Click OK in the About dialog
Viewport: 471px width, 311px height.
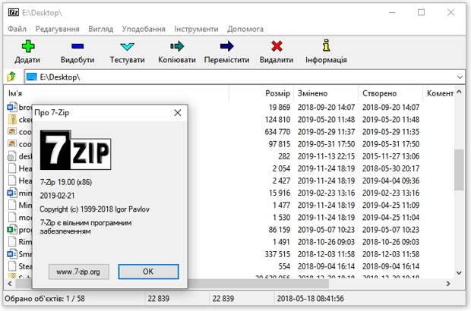[148, 272]
